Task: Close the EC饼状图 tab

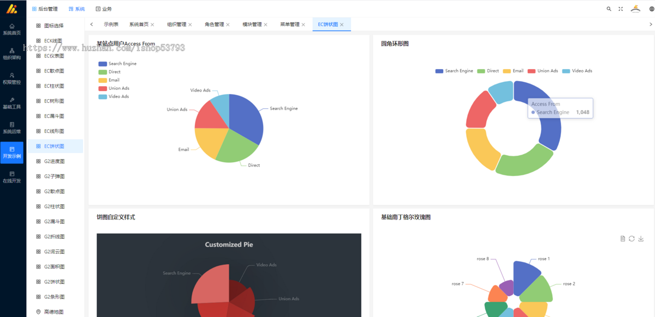Action: (x=342, y=25)
